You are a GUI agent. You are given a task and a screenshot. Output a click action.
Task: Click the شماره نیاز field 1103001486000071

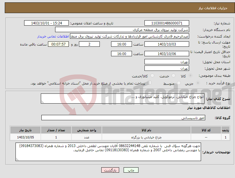(x=167, y=23)
